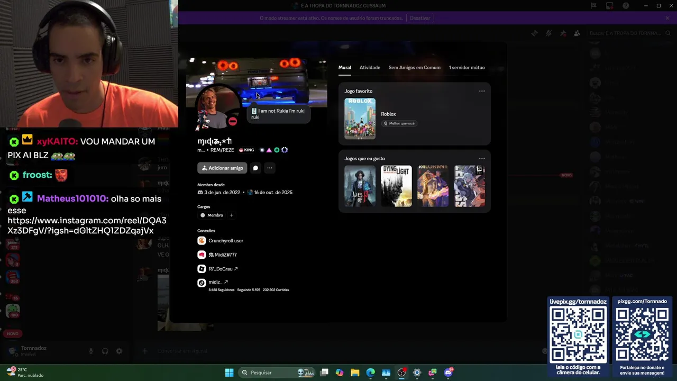Open the weather widget showing 25°C
The width and height of the screenshot is (677, 381).
point(24,373)
